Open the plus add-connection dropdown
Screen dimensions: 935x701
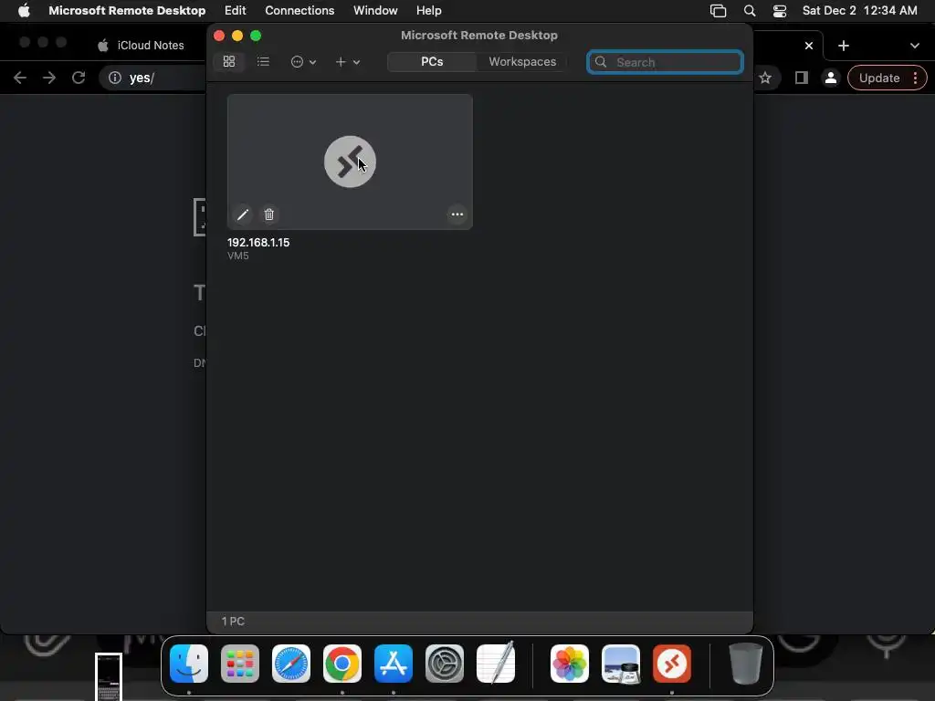point(347,61)
